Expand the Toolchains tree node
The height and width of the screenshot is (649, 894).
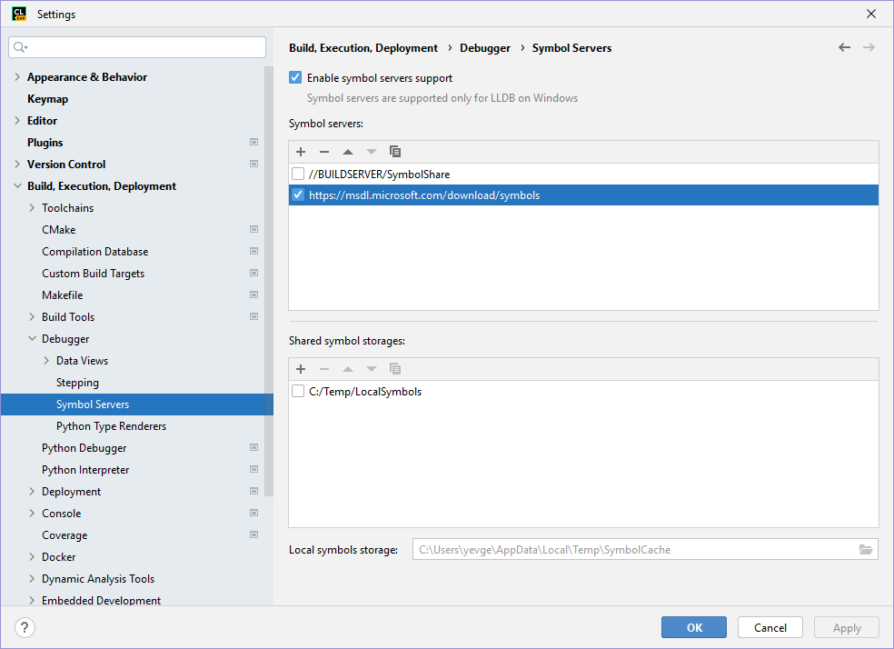point(33,208)
